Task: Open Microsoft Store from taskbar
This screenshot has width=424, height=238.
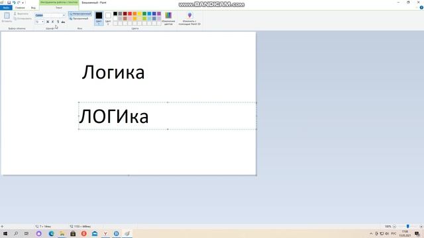Action: (73, 233)
